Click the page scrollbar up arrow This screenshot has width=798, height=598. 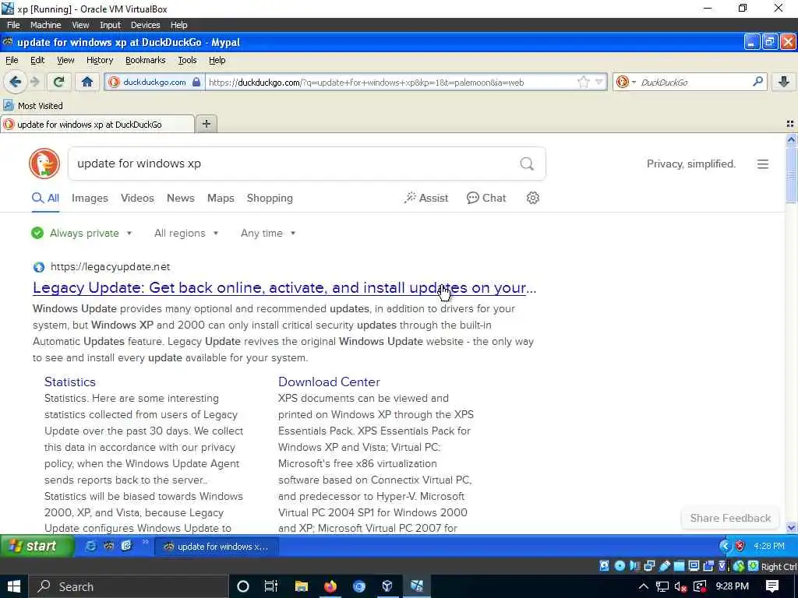[791, 139]
